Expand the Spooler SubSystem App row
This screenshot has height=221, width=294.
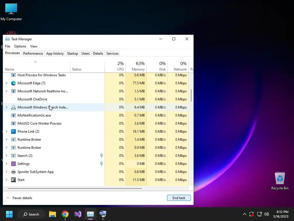coord(7,172)
